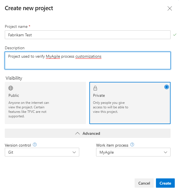
Task: Close the Create new project dialog
Action: (169, 8)
